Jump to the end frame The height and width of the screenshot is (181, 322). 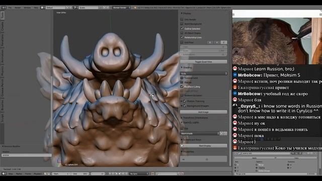click(x=126, y=173)
